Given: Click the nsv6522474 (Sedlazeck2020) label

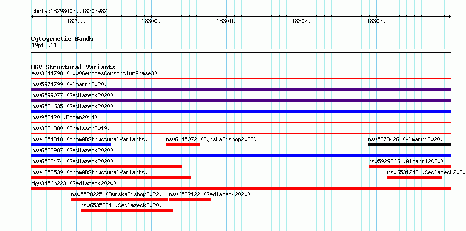Looking at the screenshot, I should coord(72,161).
